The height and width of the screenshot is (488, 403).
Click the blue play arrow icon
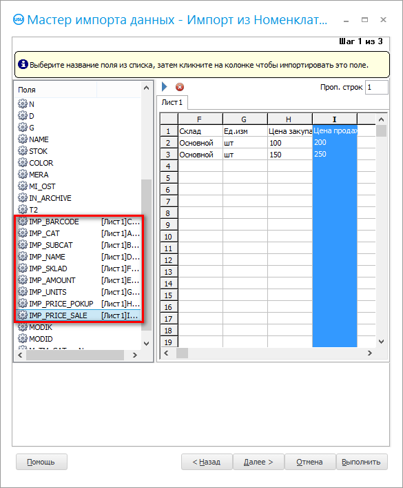165,87
